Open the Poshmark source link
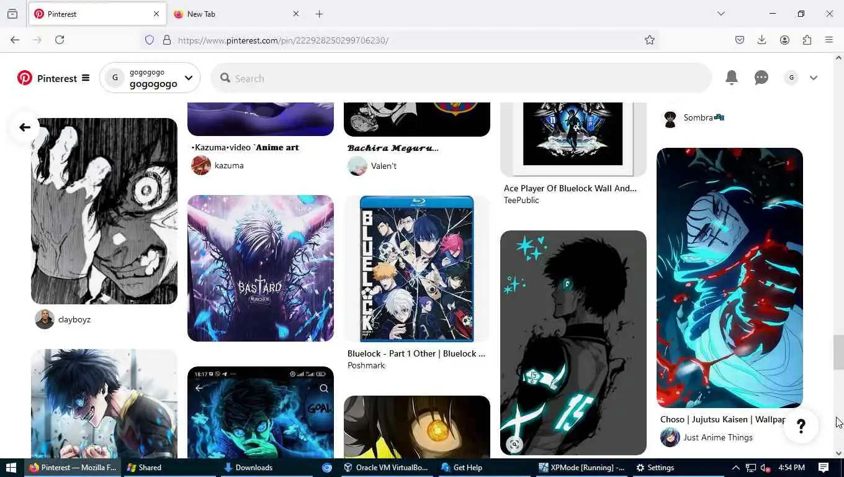 (366, 365)
